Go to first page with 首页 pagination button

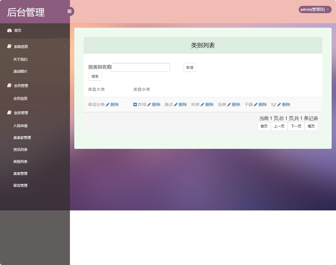[264, 126]
